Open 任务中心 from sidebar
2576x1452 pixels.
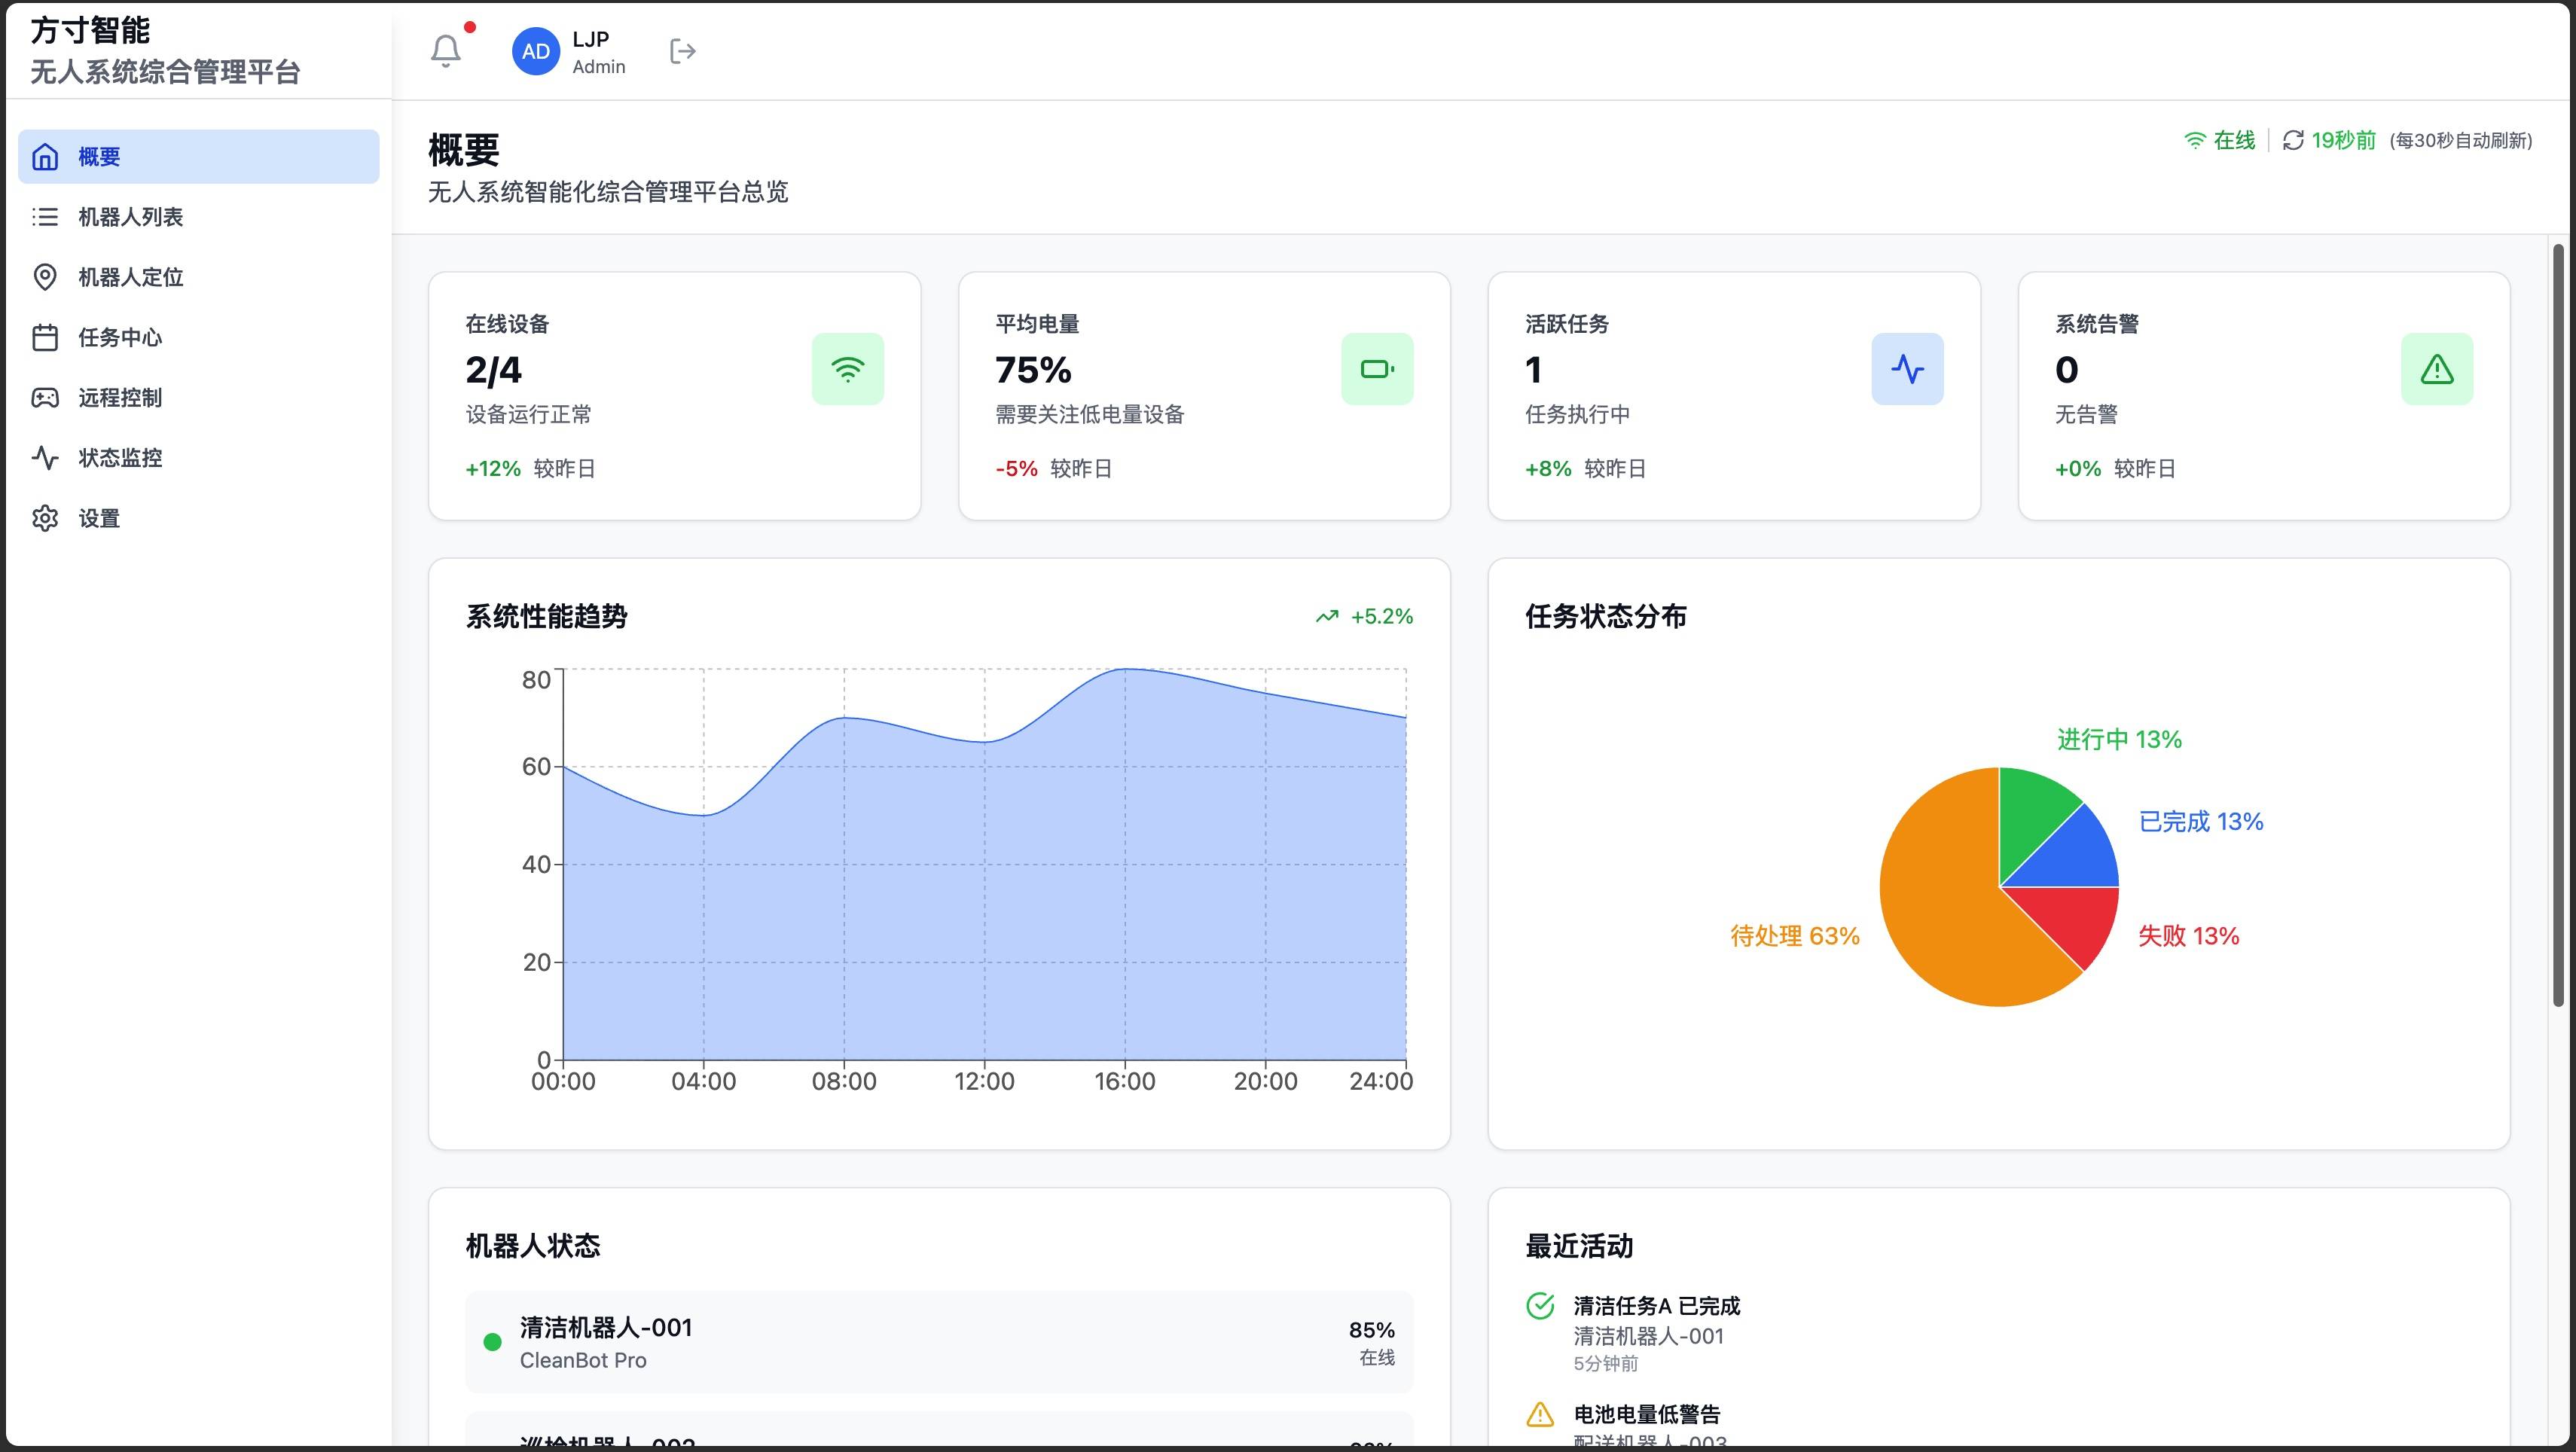point(120,338)
